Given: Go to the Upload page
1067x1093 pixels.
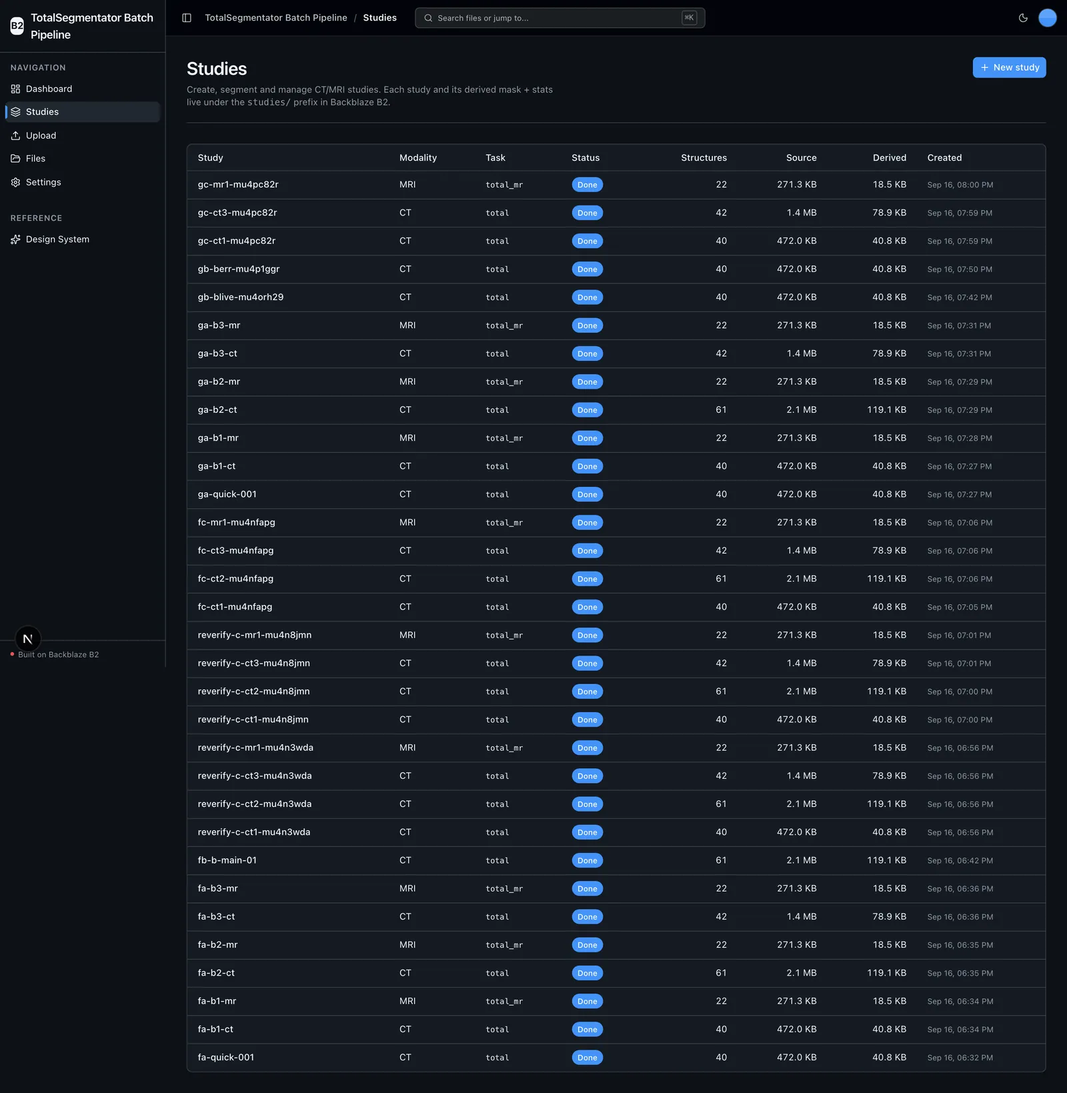Looking at the screenshot, I should 82,135.
